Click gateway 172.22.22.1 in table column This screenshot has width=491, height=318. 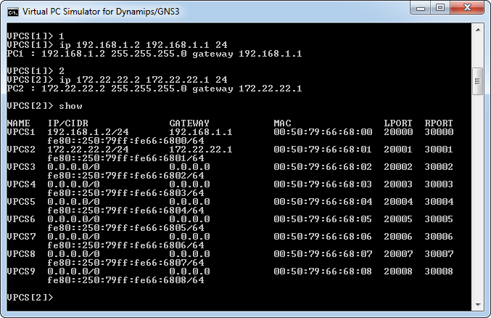201,150
